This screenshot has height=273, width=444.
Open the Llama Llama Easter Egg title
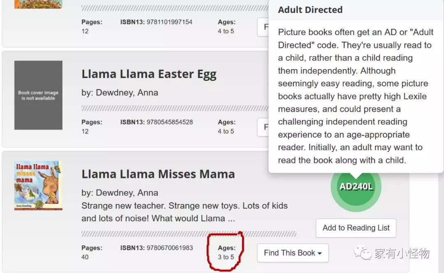(149, 74)
